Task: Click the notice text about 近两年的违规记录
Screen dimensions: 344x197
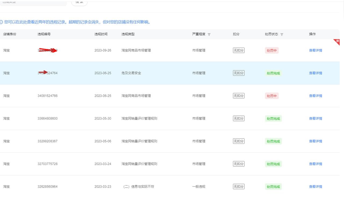Action: pos(78,22)
